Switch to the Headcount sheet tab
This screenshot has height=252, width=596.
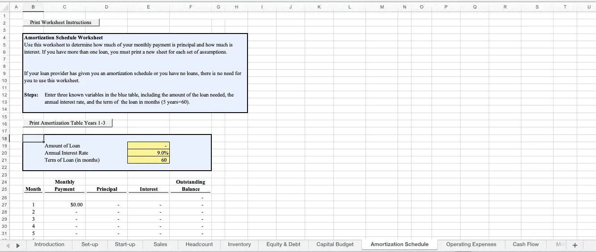coord(199,244)
